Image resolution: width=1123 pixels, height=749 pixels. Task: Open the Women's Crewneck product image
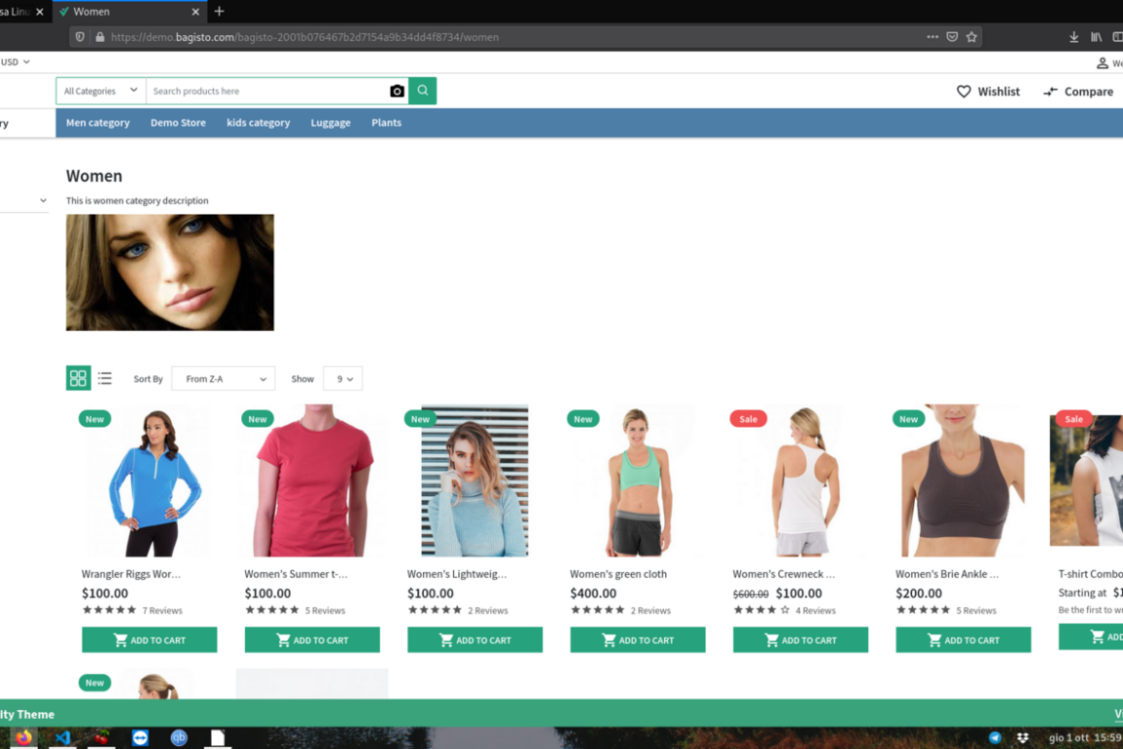[801, 481]
